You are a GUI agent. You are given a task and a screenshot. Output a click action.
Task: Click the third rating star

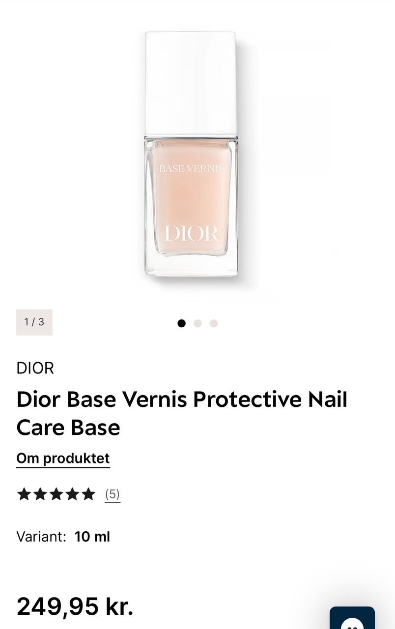pos(56,494)
